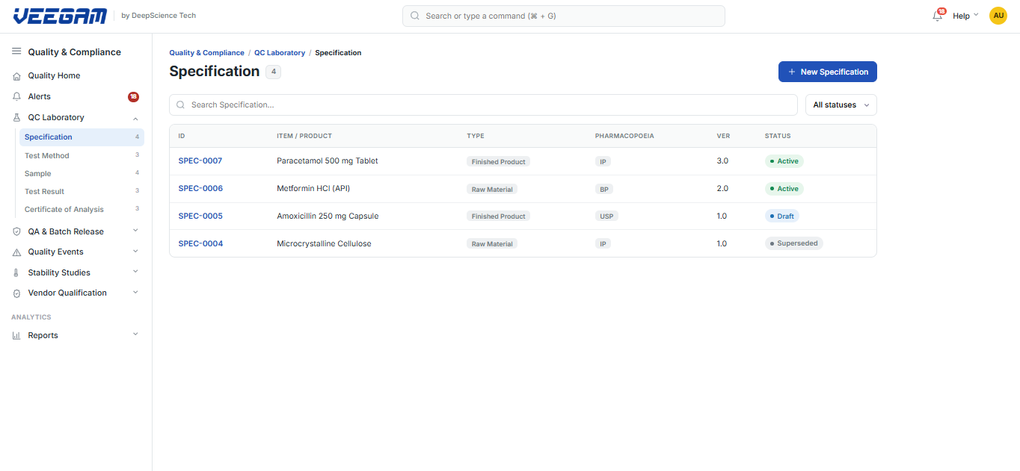Click the BP pharmacopoeia tag
The image size is (1020, 471).
tap(604, 190)
